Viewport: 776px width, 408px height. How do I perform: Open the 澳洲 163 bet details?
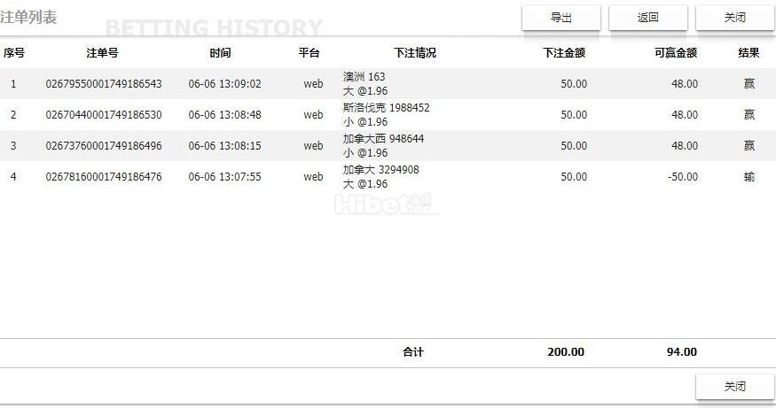364,77
